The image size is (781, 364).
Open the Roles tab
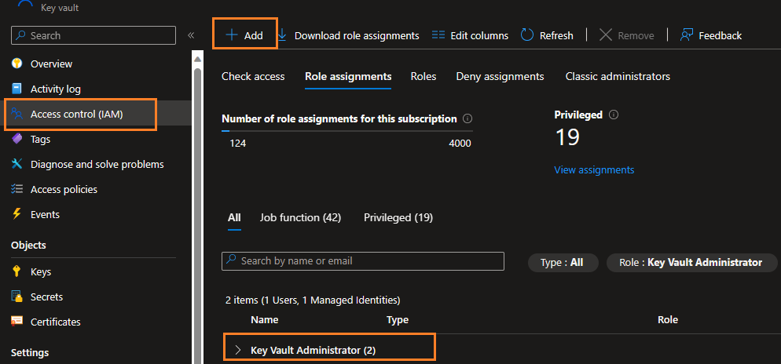423,77
